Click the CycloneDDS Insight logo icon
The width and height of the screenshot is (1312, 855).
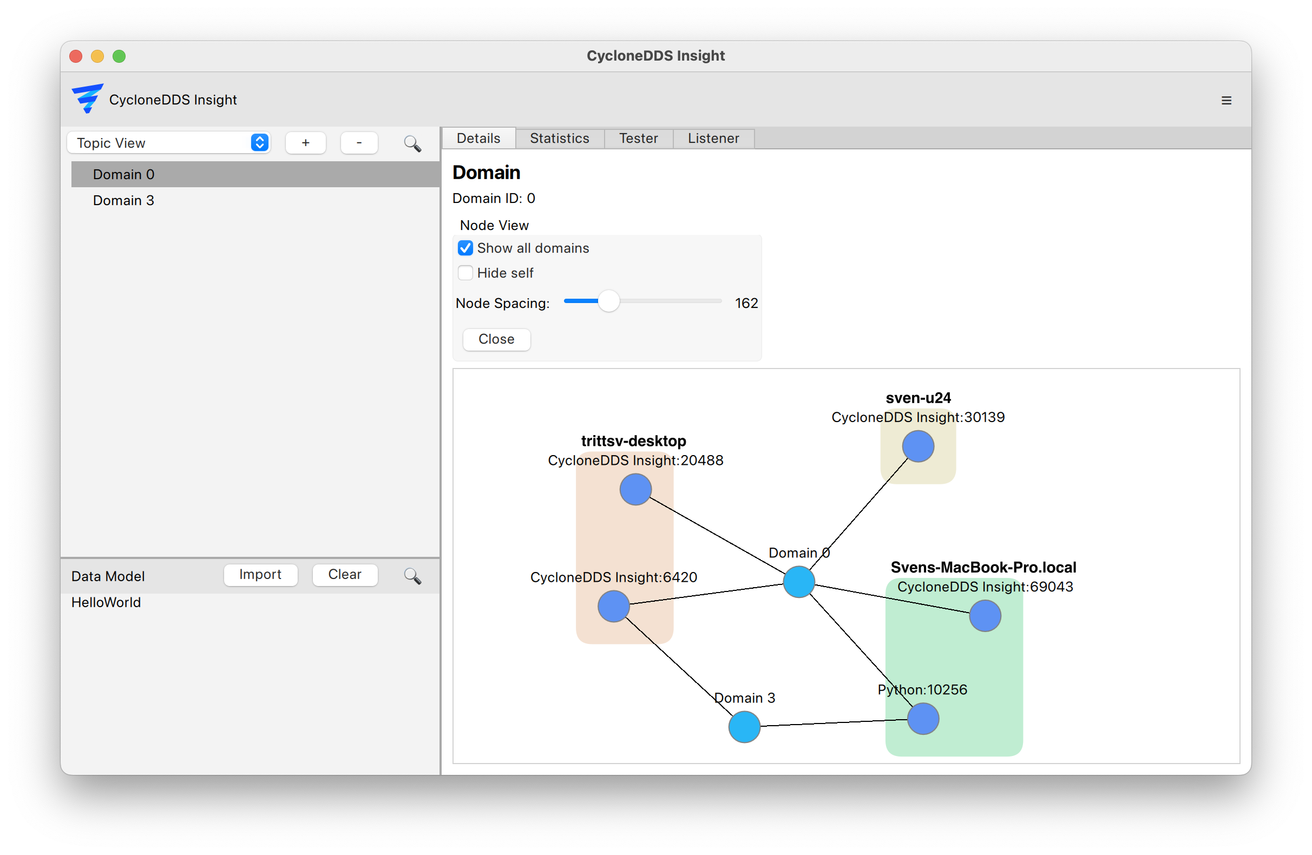[87, 98]
